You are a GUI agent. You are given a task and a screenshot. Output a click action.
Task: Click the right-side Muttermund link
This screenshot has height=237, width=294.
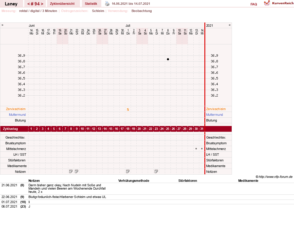215,115
